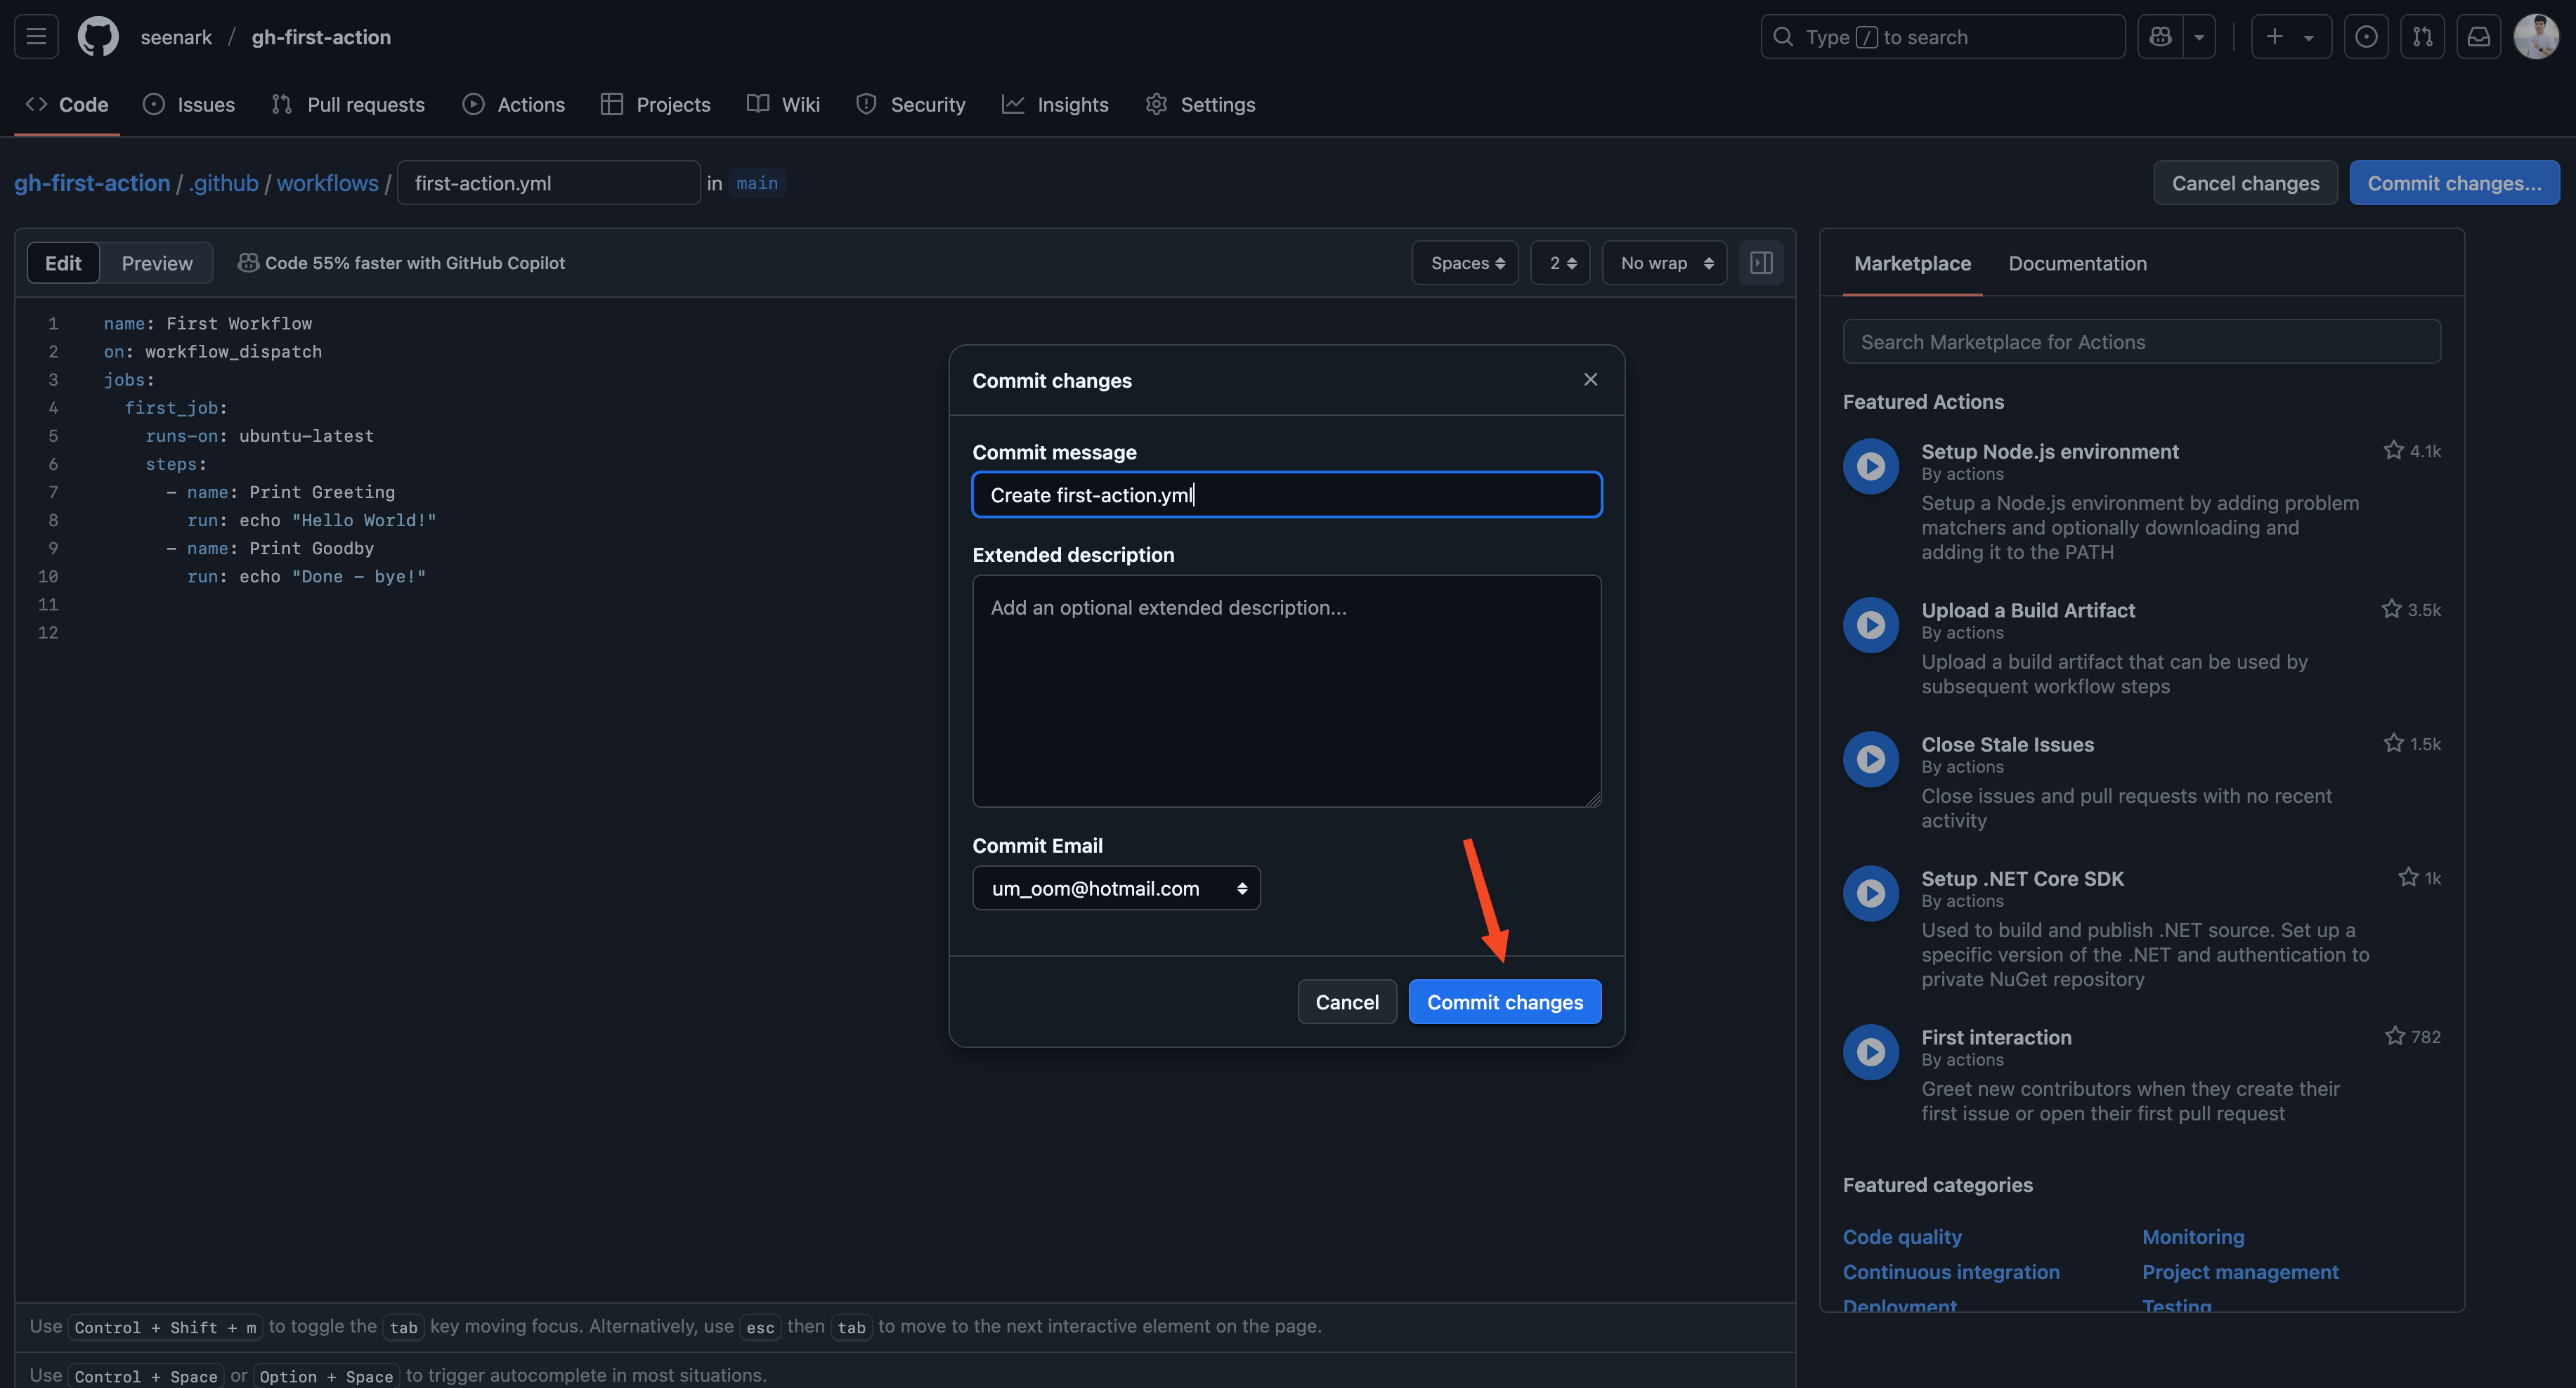Toggle the editor side panel icon
This screenshot has width=2576, height=1388.
(1761, 263)
